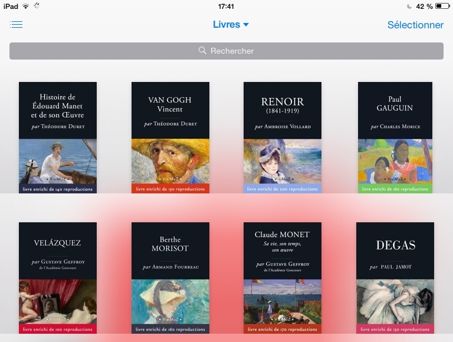
Task: Open Histoire de Édouard Manet book
Action: pyautogui.click(x=58, y=137)
